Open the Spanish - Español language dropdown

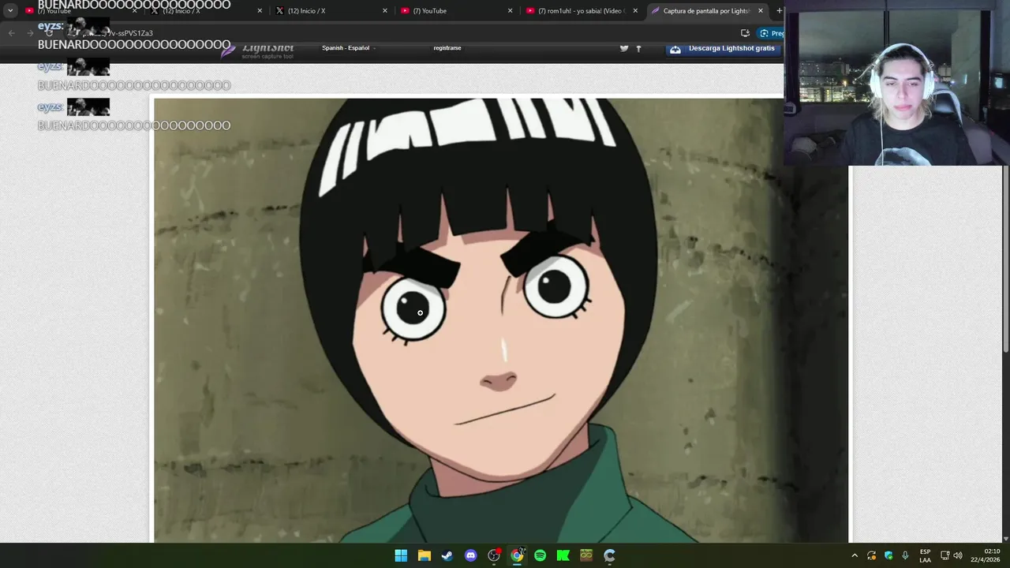[x=348, y=48]
